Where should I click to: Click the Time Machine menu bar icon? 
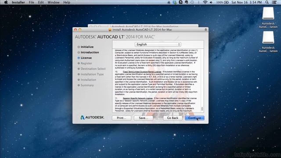point(192,2)
